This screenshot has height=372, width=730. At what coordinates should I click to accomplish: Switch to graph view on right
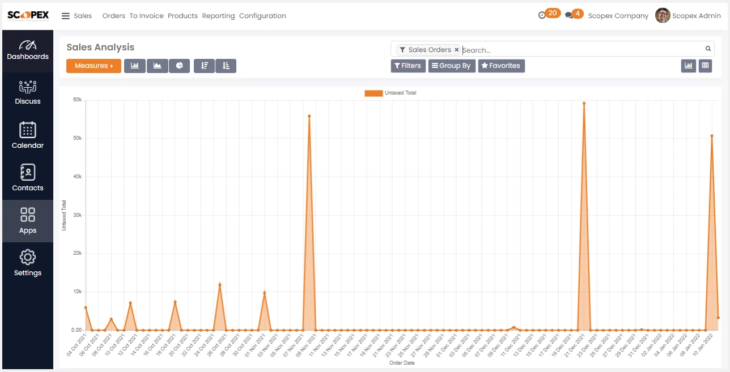(x=689, y=66)
